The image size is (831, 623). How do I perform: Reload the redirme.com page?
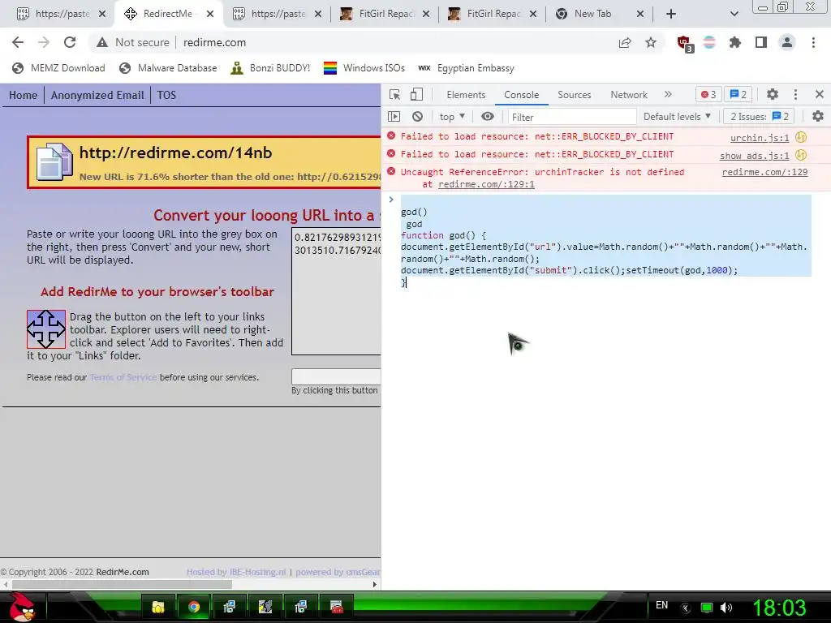click(x=70, y=42)
